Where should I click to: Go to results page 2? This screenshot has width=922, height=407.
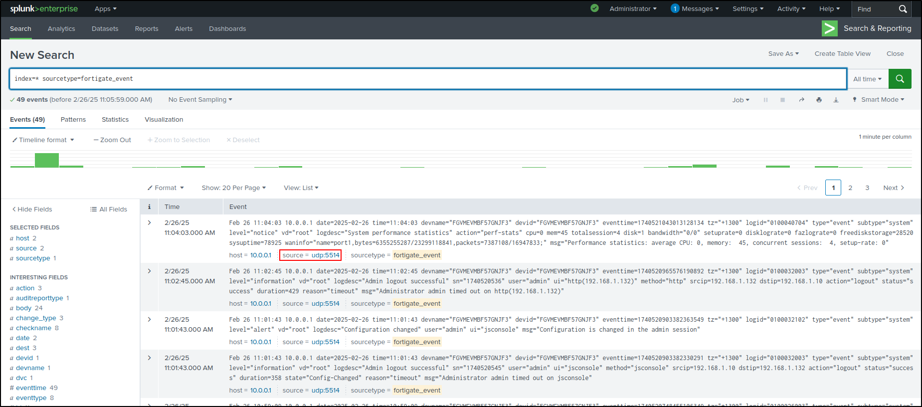coord(850,188)
